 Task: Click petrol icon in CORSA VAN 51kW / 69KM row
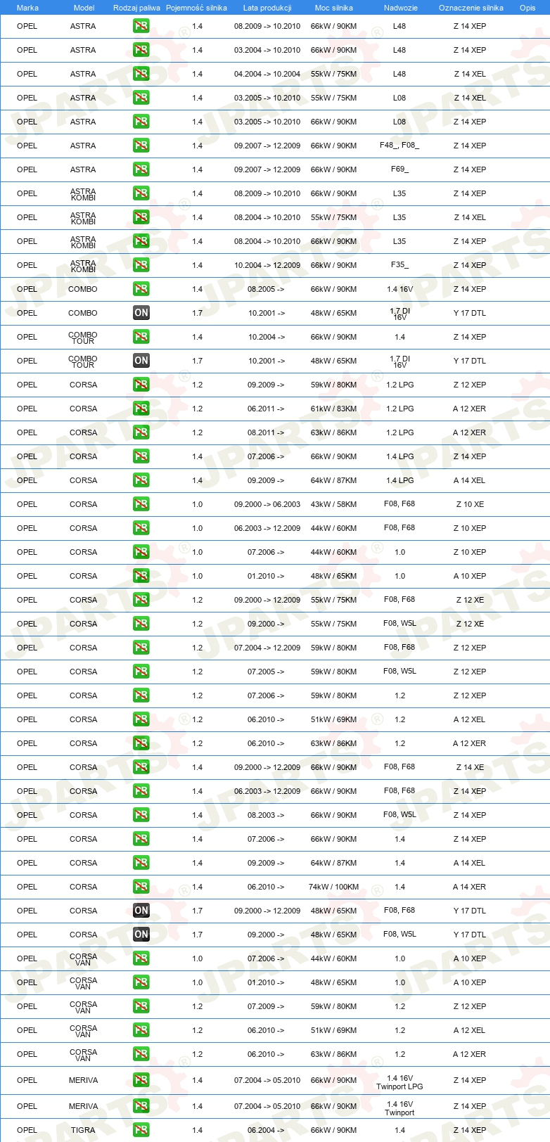141,1030
